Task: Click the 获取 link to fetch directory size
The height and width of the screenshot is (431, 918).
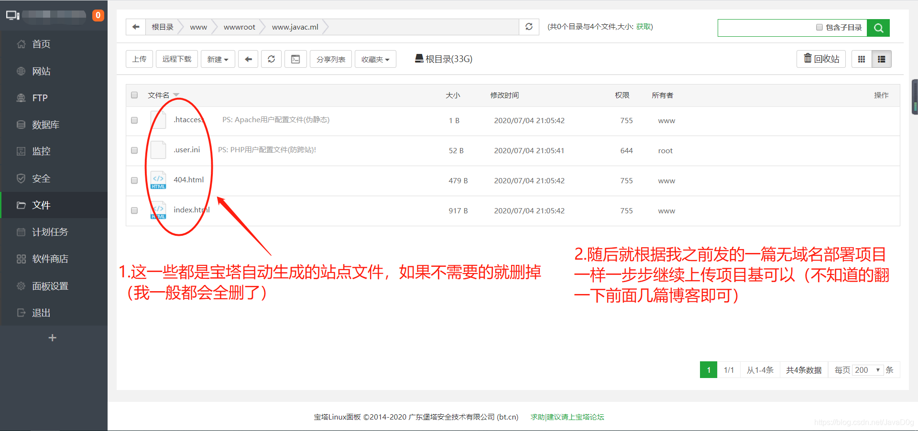Action: point(644,27)
